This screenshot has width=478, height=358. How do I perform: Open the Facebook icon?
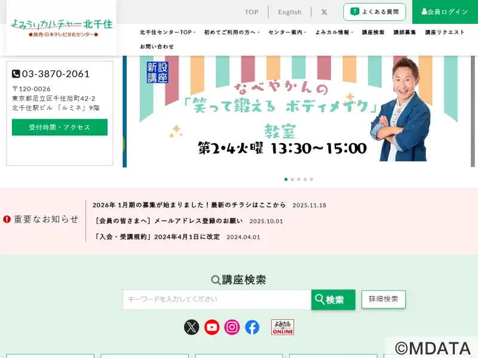pos(252,327)
